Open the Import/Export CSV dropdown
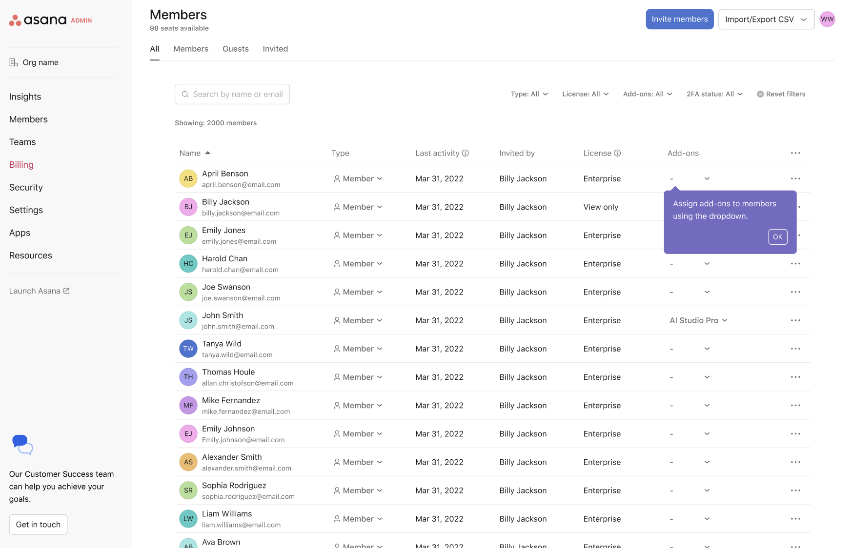The height and width of the screenshot is (548, 852). pyautogui.click(x=766, y=19)
